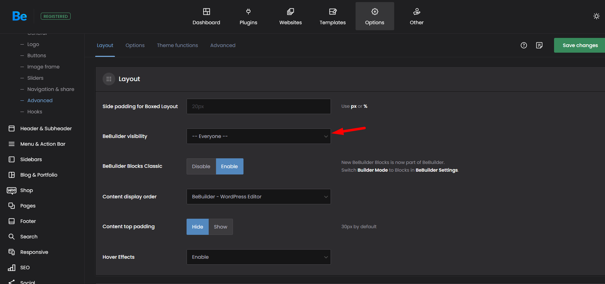Image resolution: width=605 pixels, height=284 pixels.
Task: Open the Hover Effects dropdown
Action: 259,257
